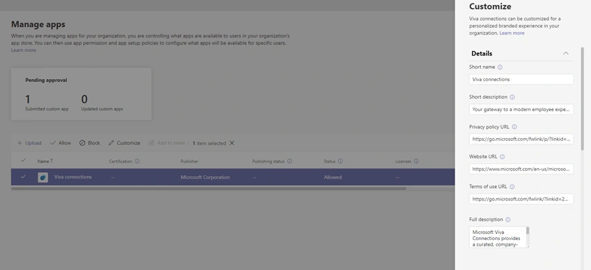
Task: Click the Upload plus icon
Action: pyautogui.click(x=19, y=143)
